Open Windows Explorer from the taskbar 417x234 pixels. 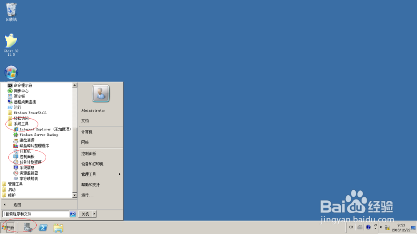click(x=58, y=228)
